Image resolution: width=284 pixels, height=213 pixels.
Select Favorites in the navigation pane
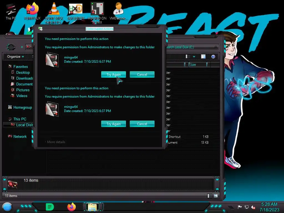tap(21, 67)
